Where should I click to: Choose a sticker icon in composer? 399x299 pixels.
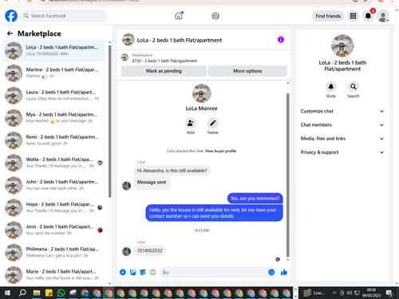point(143,272)
